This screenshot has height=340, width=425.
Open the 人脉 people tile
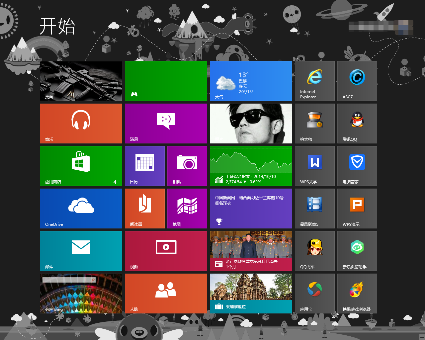(166, 294)
